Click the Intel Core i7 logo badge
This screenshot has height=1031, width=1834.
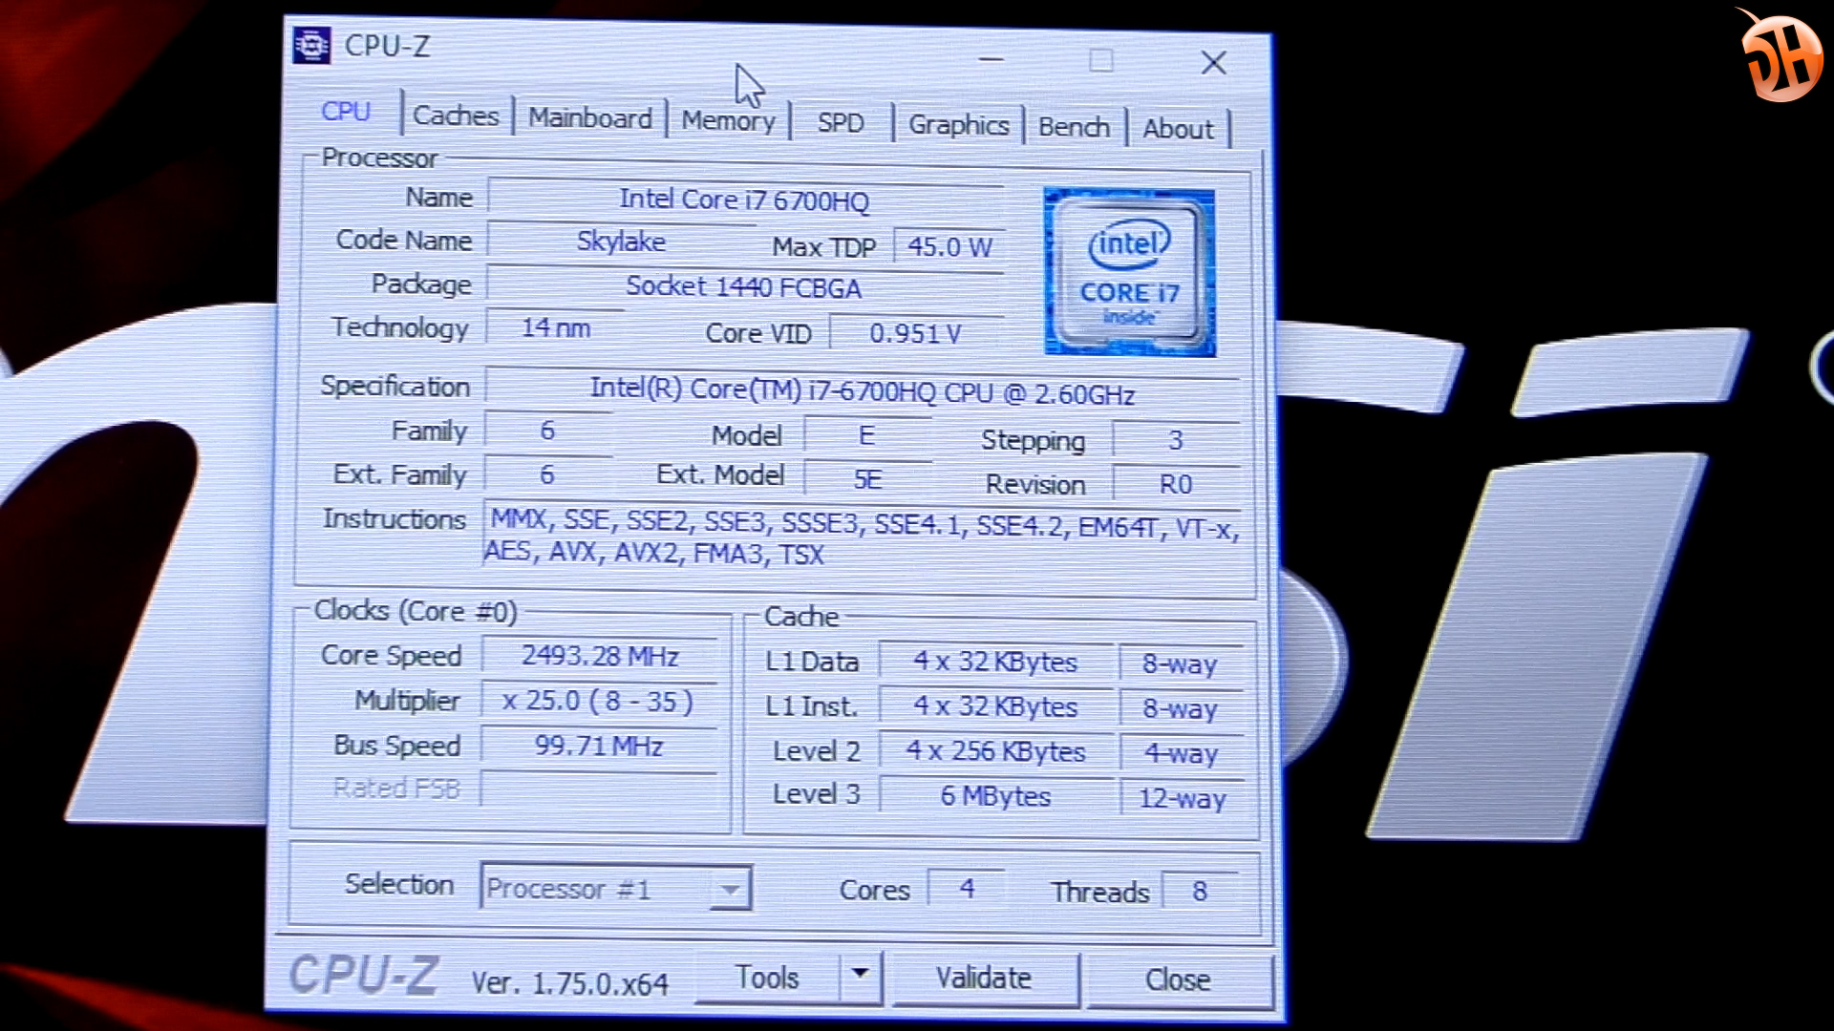1125,269
